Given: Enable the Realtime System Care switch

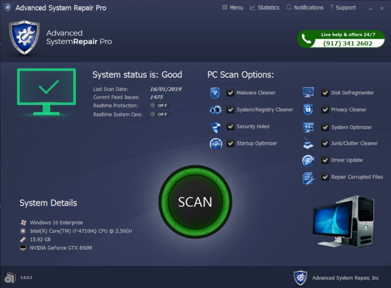Looking at the screenshot, I should click(x=159, y=114).
